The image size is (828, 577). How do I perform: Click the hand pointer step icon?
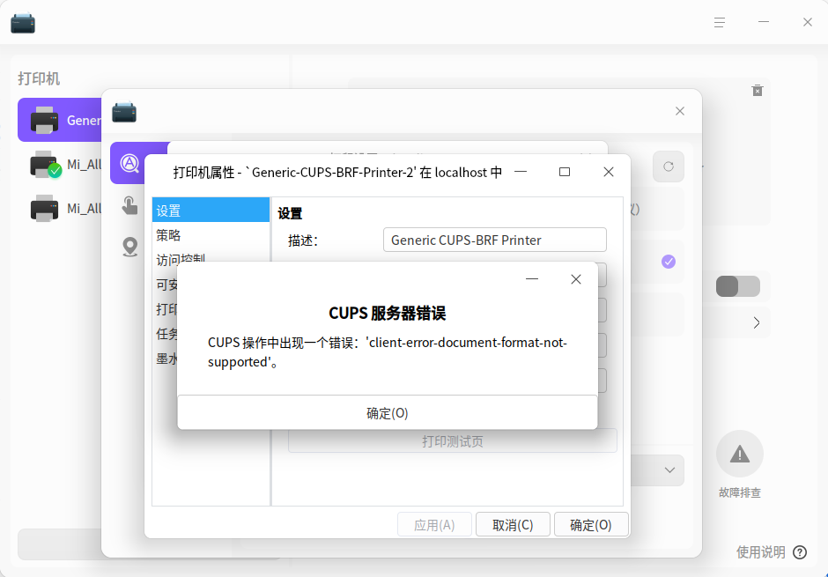(x=129, y=205)
